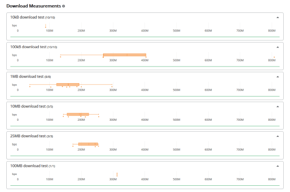This screenshot has width=290, height=192.
Task: Click the 300M axis label in 1MB chart
Action: (113, 90)
